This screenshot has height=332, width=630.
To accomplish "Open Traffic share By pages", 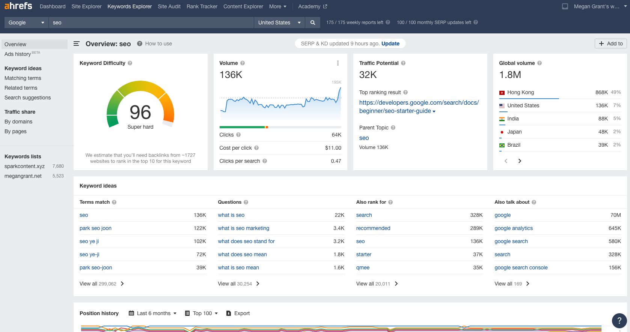I will [15, 131].
